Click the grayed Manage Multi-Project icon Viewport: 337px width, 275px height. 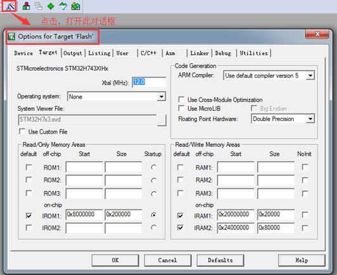38,6
